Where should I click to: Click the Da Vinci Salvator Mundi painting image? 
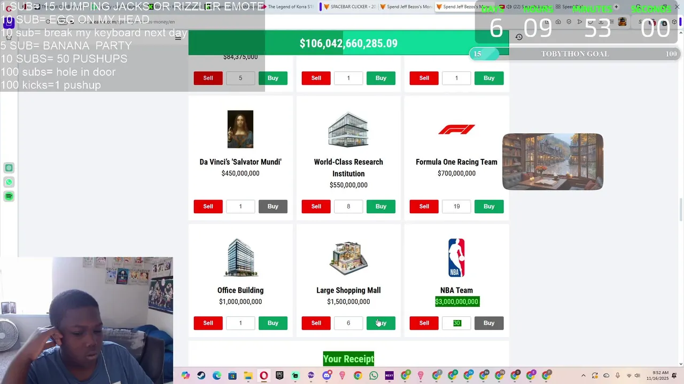click(240, 129)
